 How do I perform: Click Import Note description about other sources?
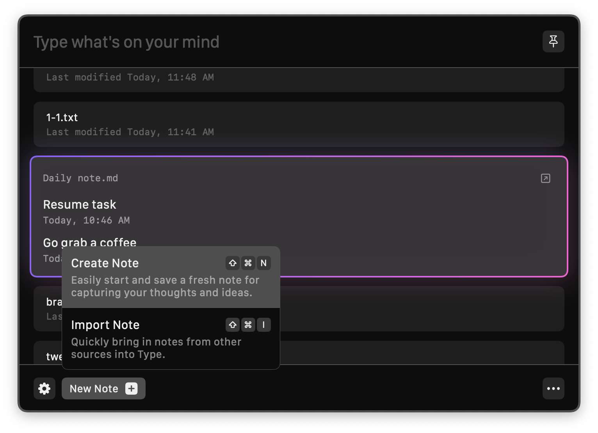[x=156, y=348]
